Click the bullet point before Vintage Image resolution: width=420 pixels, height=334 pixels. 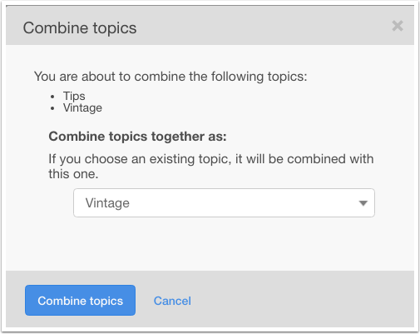click(52, 108)
